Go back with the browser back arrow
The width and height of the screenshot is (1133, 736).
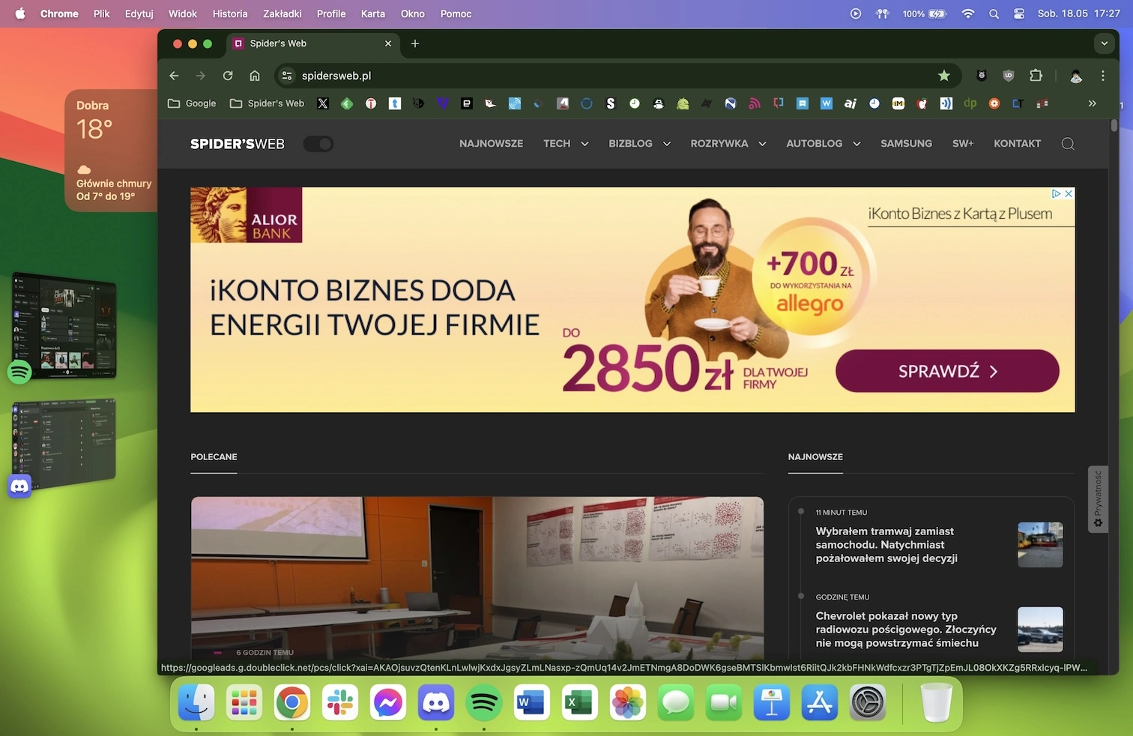coord(174,76)
